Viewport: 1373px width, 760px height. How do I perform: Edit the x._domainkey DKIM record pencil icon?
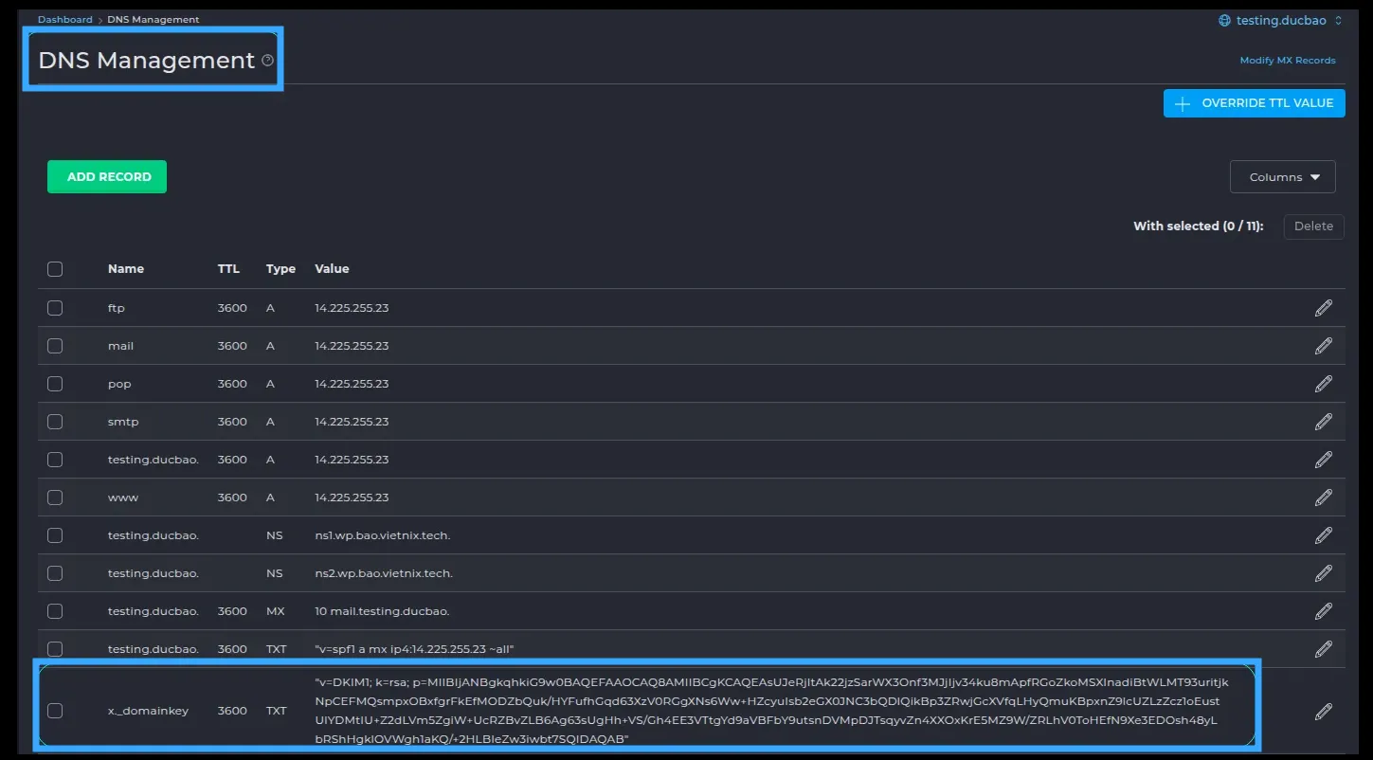1323,711
